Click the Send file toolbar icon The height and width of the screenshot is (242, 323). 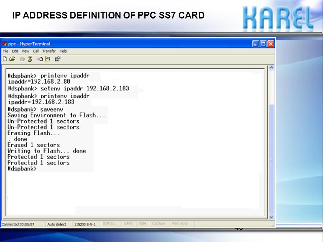[40, 59]
